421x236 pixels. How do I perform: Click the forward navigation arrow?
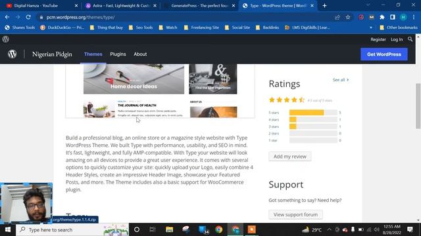[18, 17]
